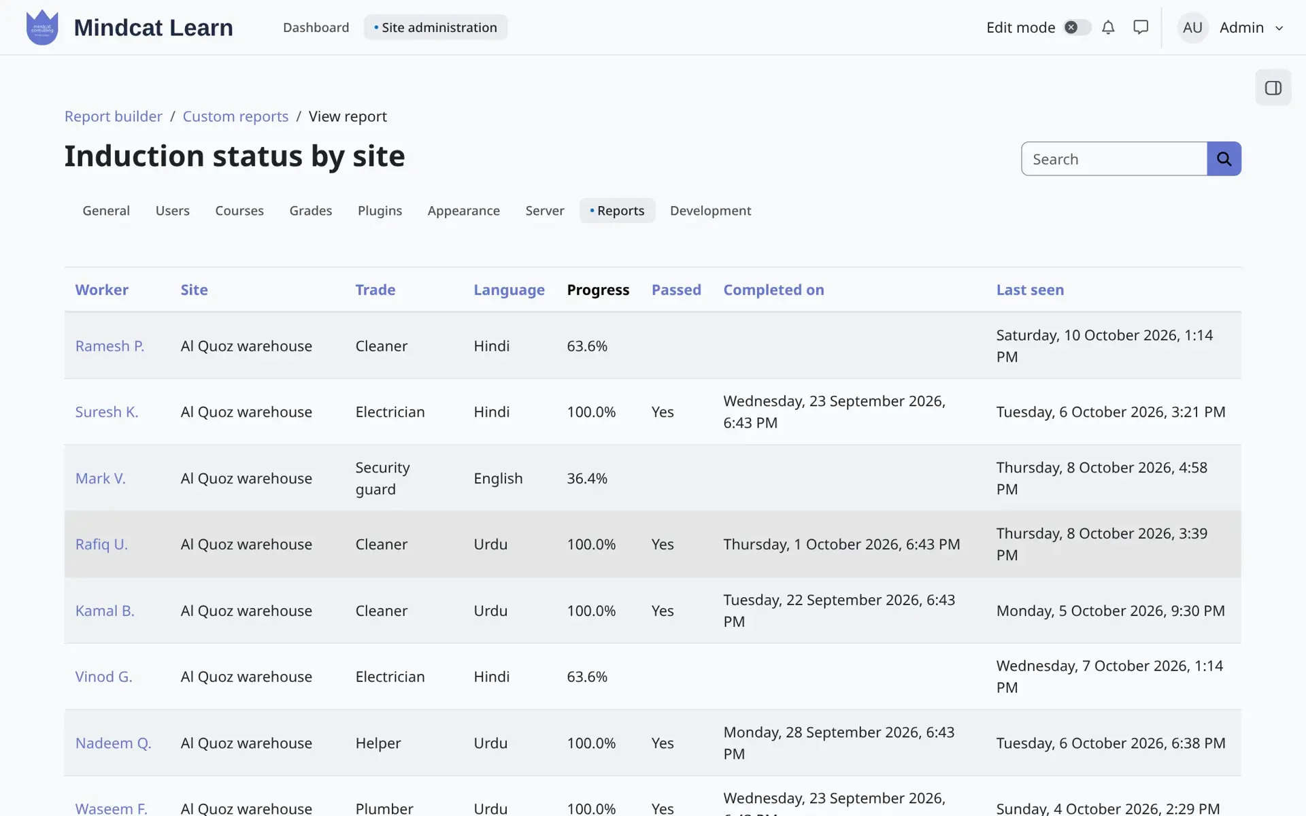This screenshot has width=1306, height=816.
Task: Open the Dashboard nav item
Action: 316,27
